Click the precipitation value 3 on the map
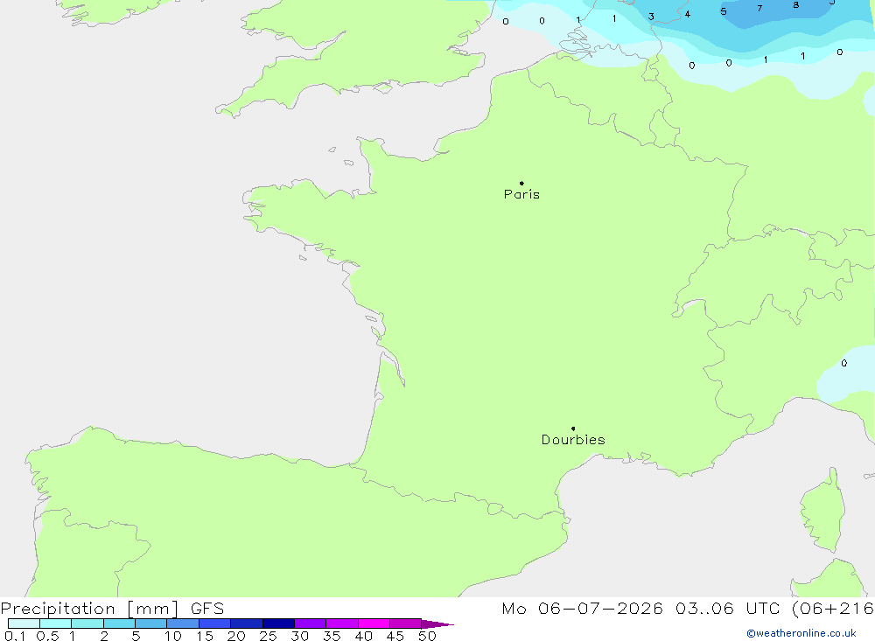875x641 pixels. (x=651, y=17)
